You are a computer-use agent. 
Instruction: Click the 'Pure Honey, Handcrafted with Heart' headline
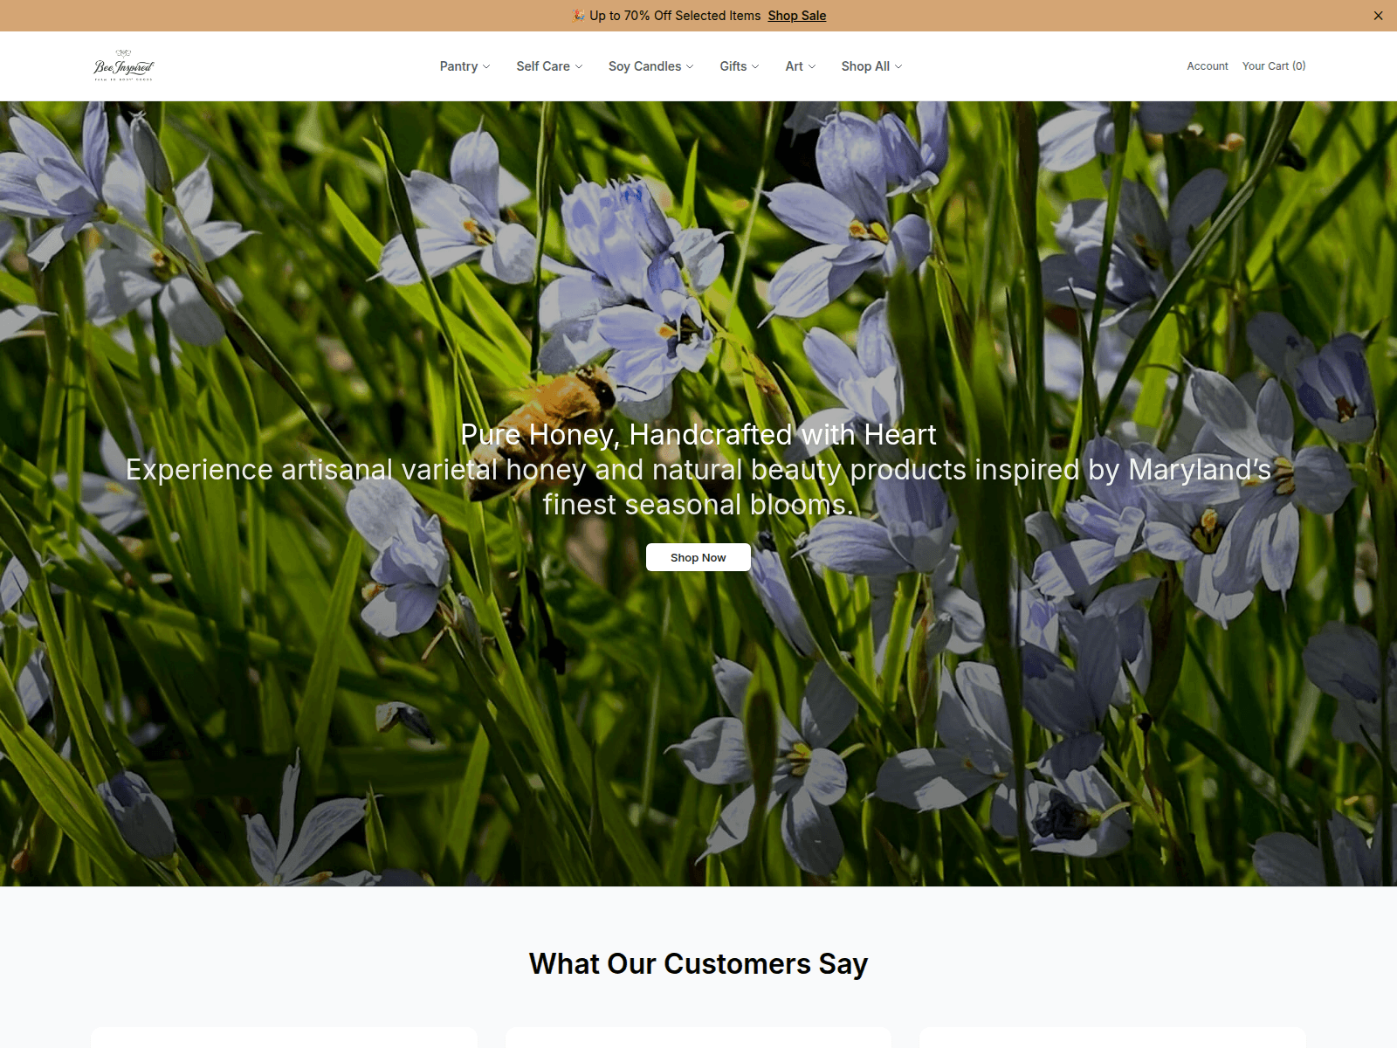[698, 434]
